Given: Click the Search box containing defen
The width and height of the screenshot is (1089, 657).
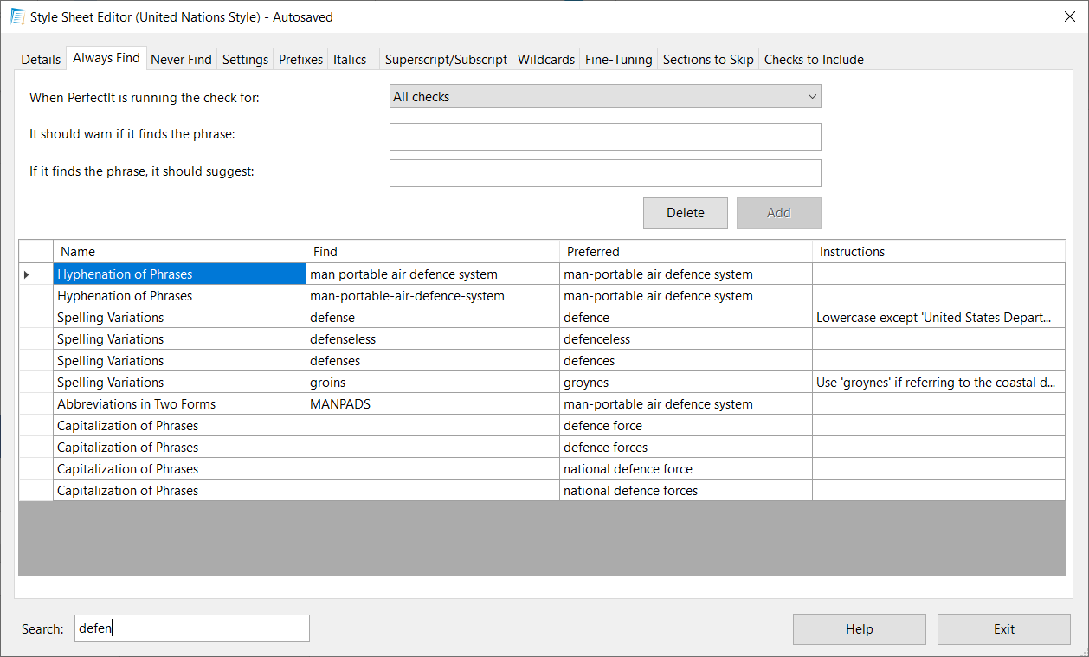Looking at the screenshot, I should pyautogui.click(x=191, y=628).
